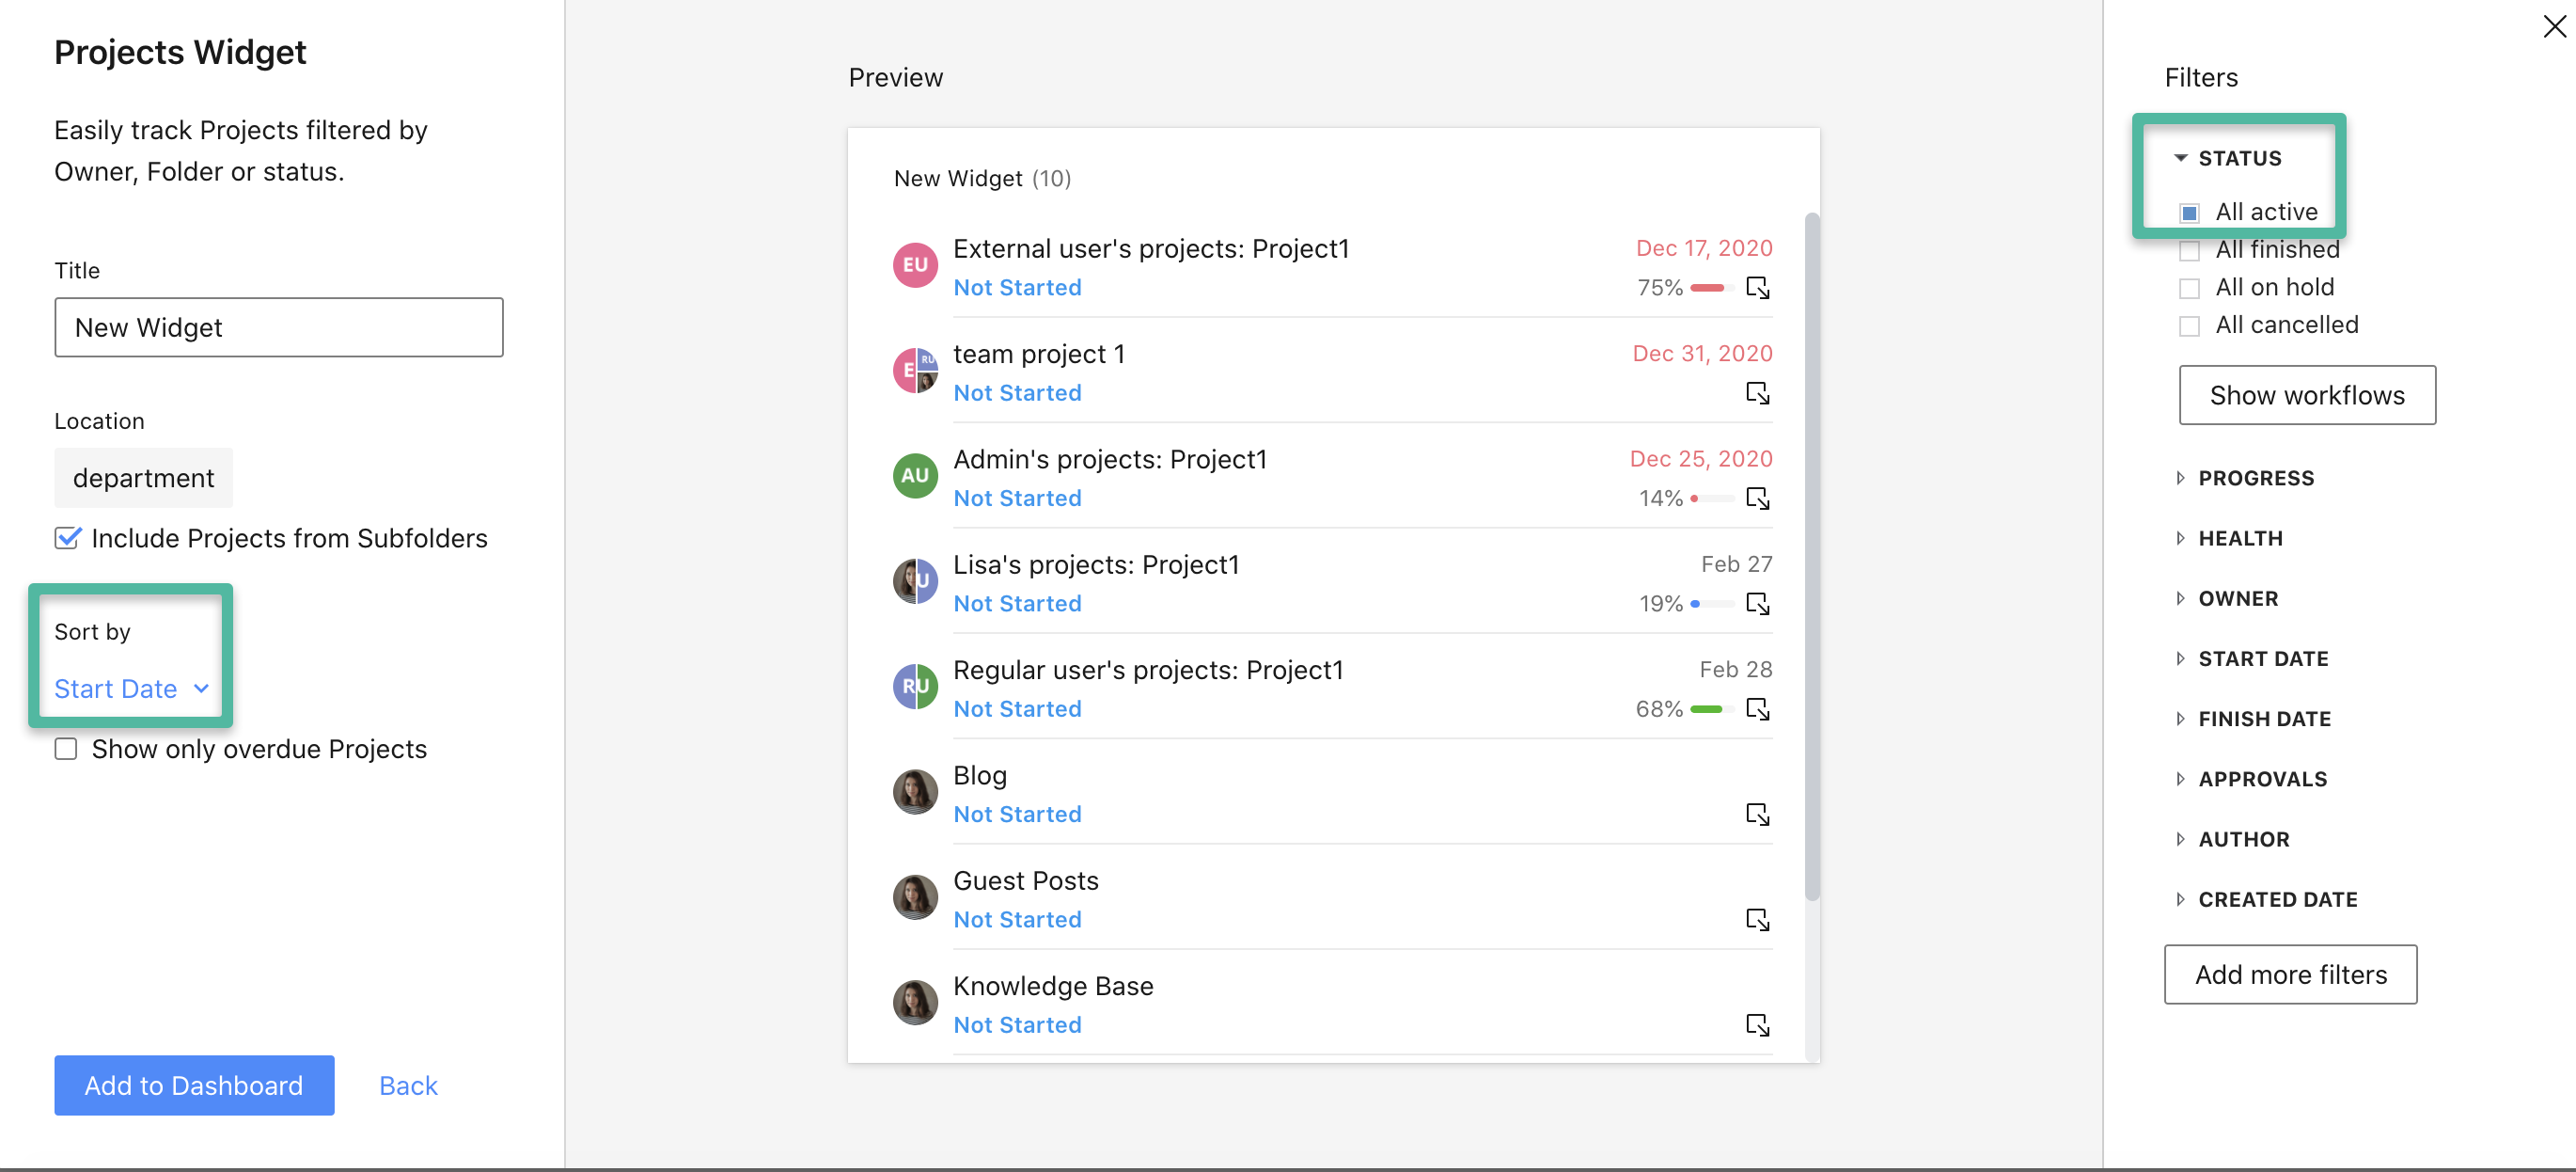Screen dimensions: 2576x1172
Task: Check the All finished status filter
Action: pyautogui.click(x=2189, y=250)
